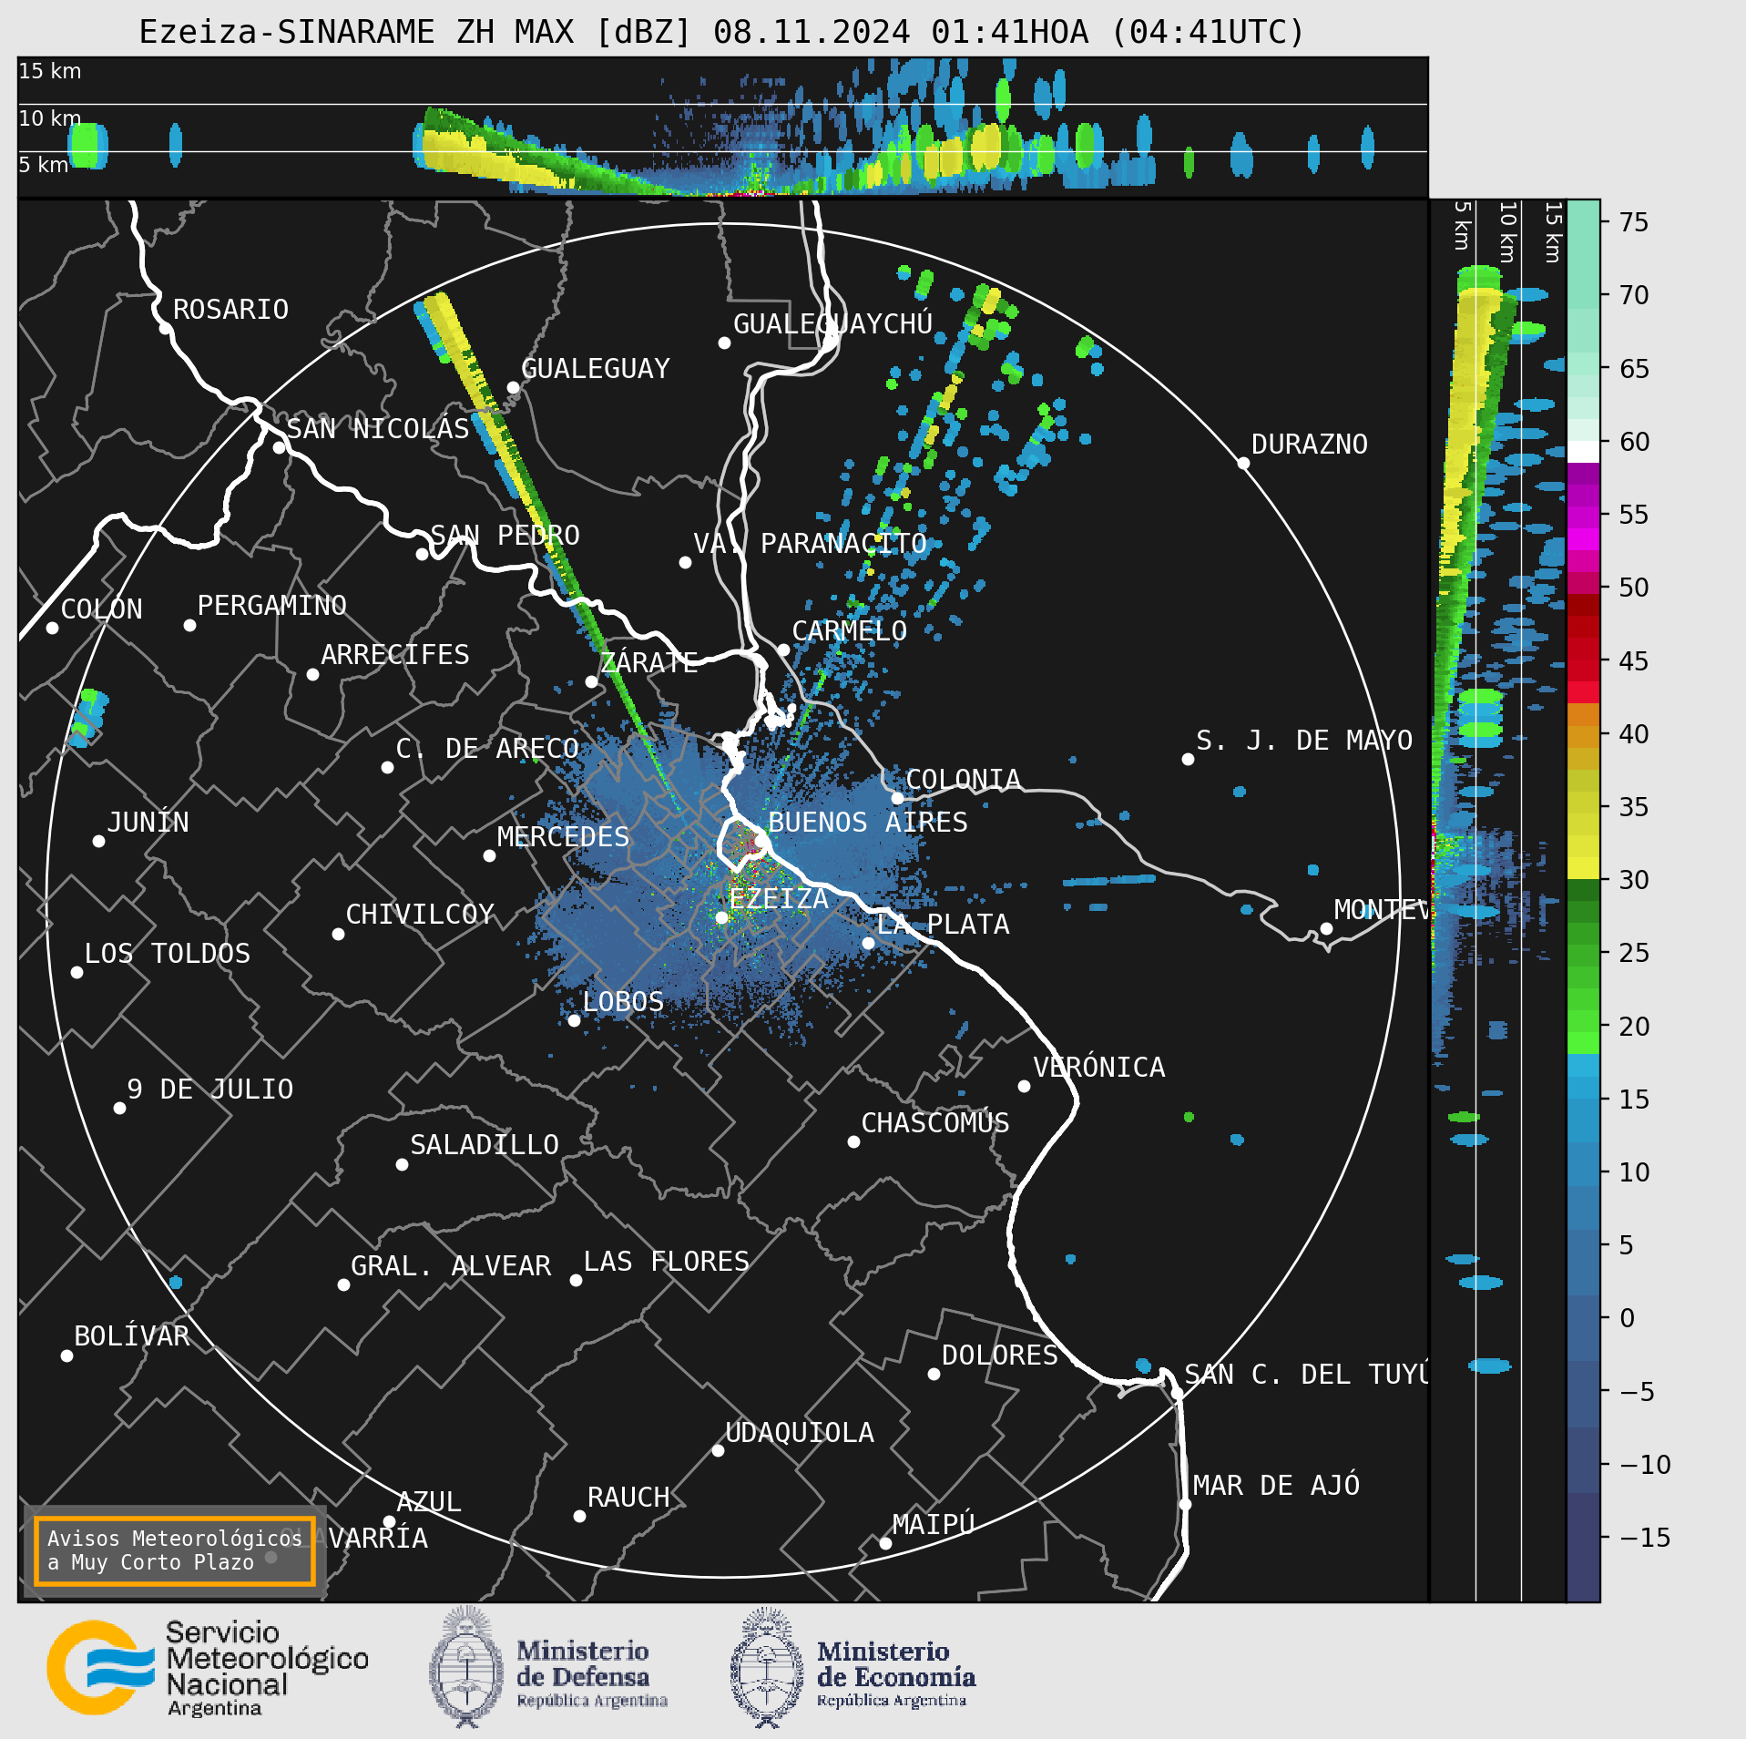Image resolution: width=1746 pixels, height=1739 pixels.
Task: Select the ARRECIFES label
Action: [394, 655]
